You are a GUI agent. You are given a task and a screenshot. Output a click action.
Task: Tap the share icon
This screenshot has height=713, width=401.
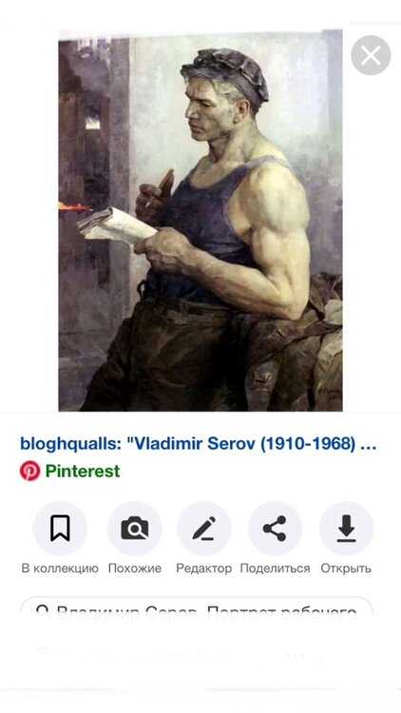275,528
